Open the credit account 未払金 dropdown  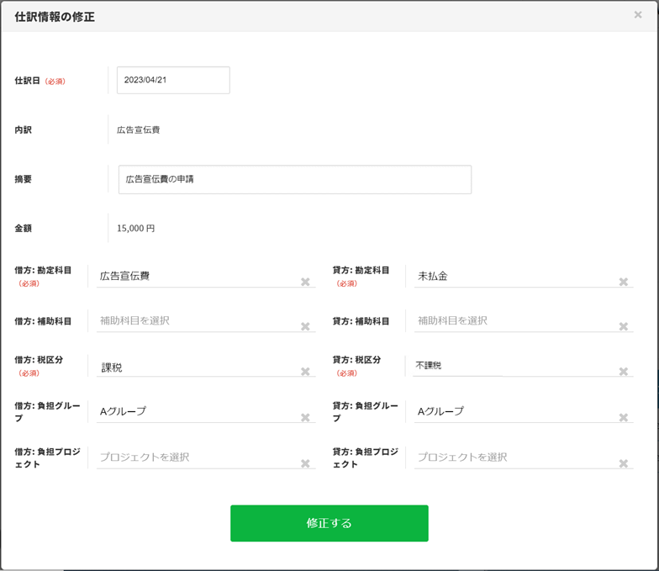pos(513,276)
